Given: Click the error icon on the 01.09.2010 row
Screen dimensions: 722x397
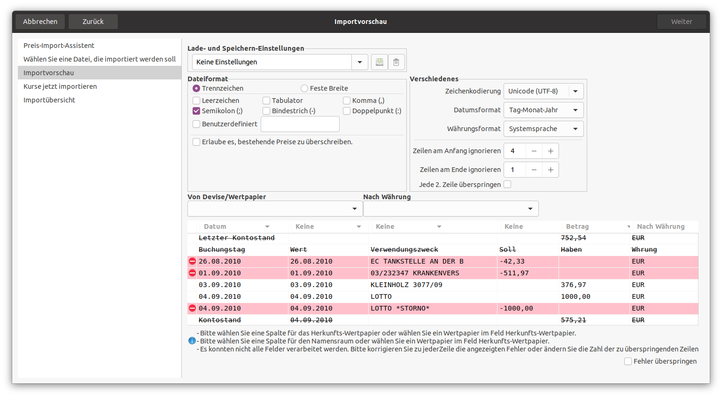Looking at the screenshot, I should click(x=192, y=273).
